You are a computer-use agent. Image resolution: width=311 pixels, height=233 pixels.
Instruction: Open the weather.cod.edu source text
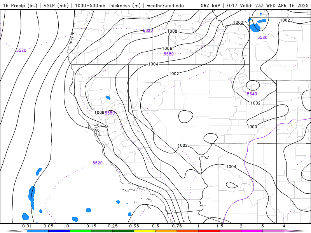pyautogui.click(x=165, y=5)
